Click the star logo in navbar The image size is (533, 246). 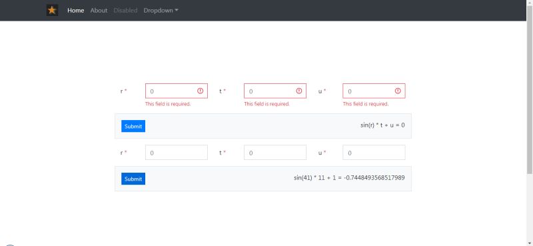click(52, 10)
